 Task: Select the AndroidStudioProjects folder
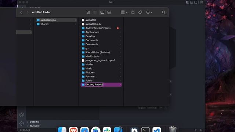coord(101,28)
